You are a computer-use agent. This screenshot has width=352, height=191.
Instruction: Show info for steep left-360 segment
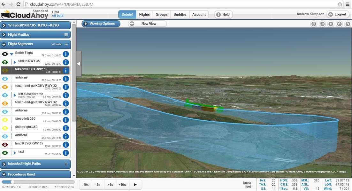point(66,120)
